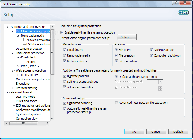This screenshot has height=139, width=193.
Task: Select Connection view tree item
Action: pyautogui.click(x=27, y=119)
